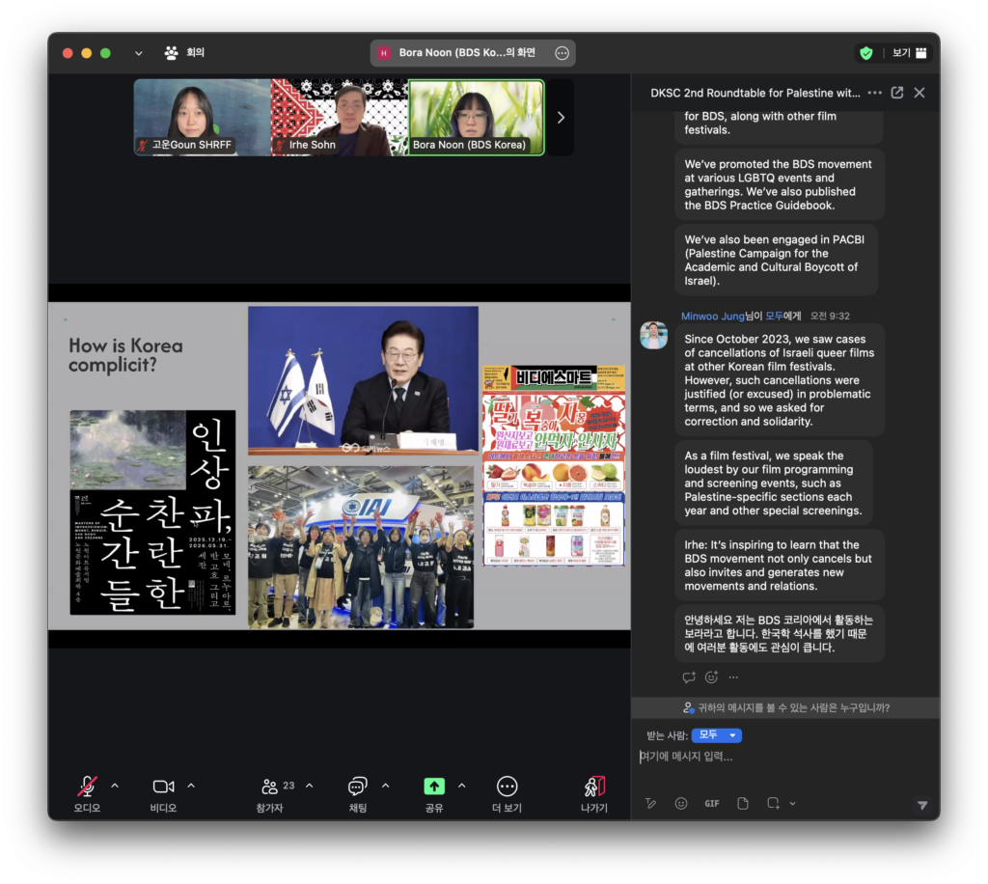Image resolution: width=988 pixels, height=884 pixels.
Task: Insert a GIF using the GIF icon
Action: pyautogui.click(x=712, y=803)
